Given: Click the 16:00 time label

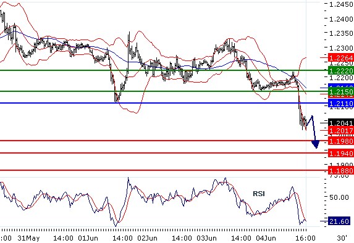Looking at the screenshot, I should tap(306, 238).
